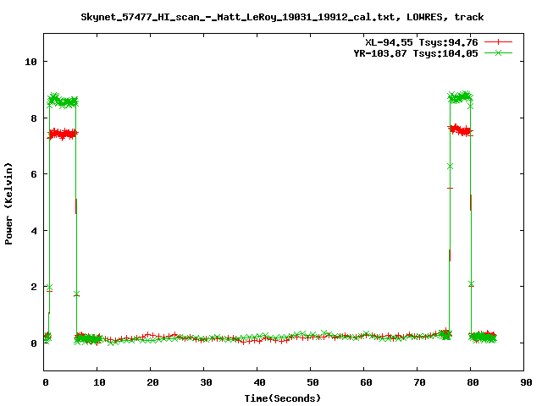The width and height of the screenshot is (542, 406).
Task: Click the y-axis tick label 6
Action: click(34, 174)
